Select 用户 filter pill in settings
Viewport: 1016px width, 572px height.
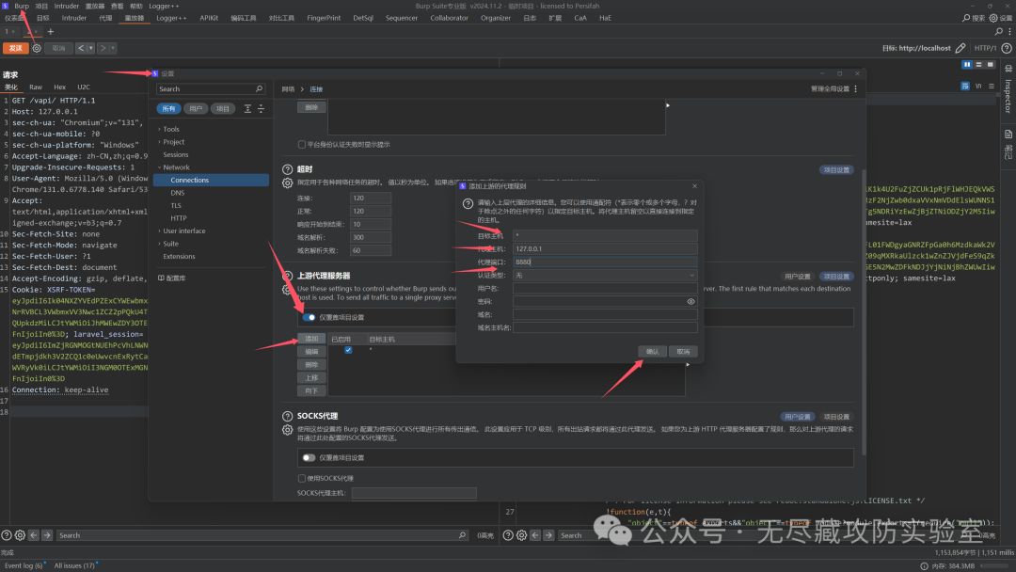[x=196, y=109]
